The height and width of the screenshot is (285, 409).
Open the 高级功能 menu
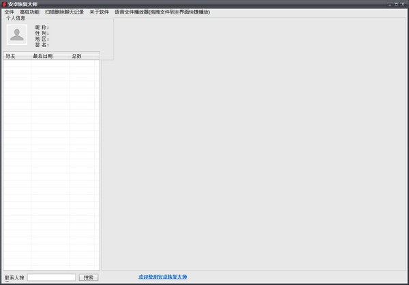tap(29, 12)
